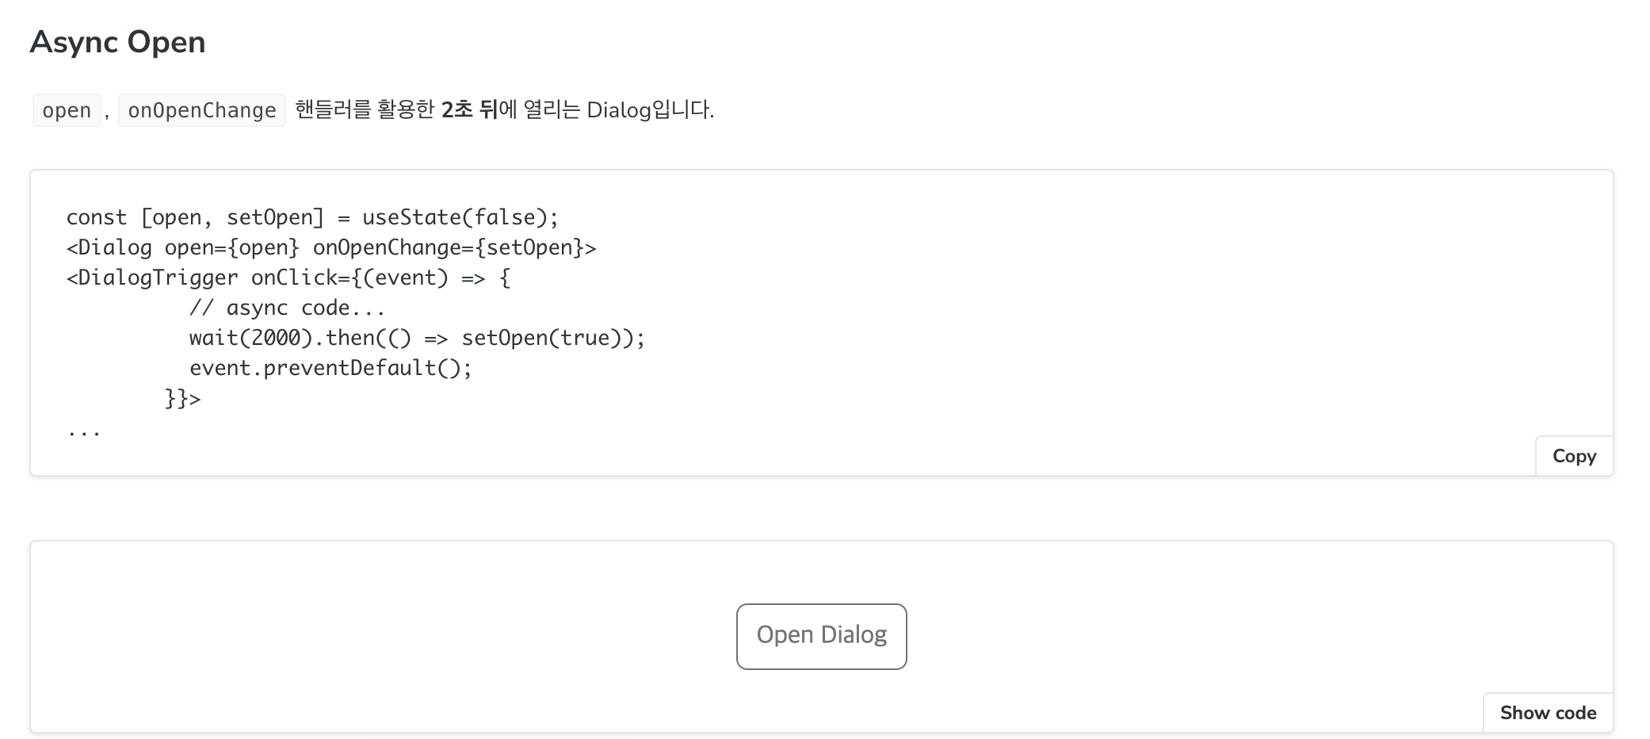1650x739 pixels.
Task: Select the Dialog open={open} code line
Action: coord(333,247)
